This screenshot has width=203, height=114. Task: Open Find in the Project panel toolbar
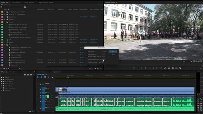pos(93,69)
